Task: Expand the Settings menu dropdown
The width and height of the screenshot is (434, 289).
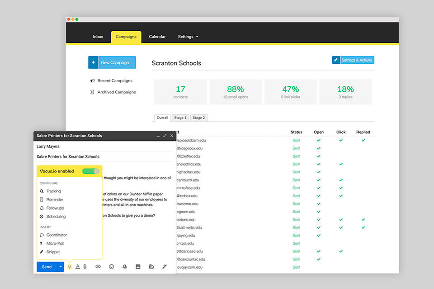Action: [188, 37]
